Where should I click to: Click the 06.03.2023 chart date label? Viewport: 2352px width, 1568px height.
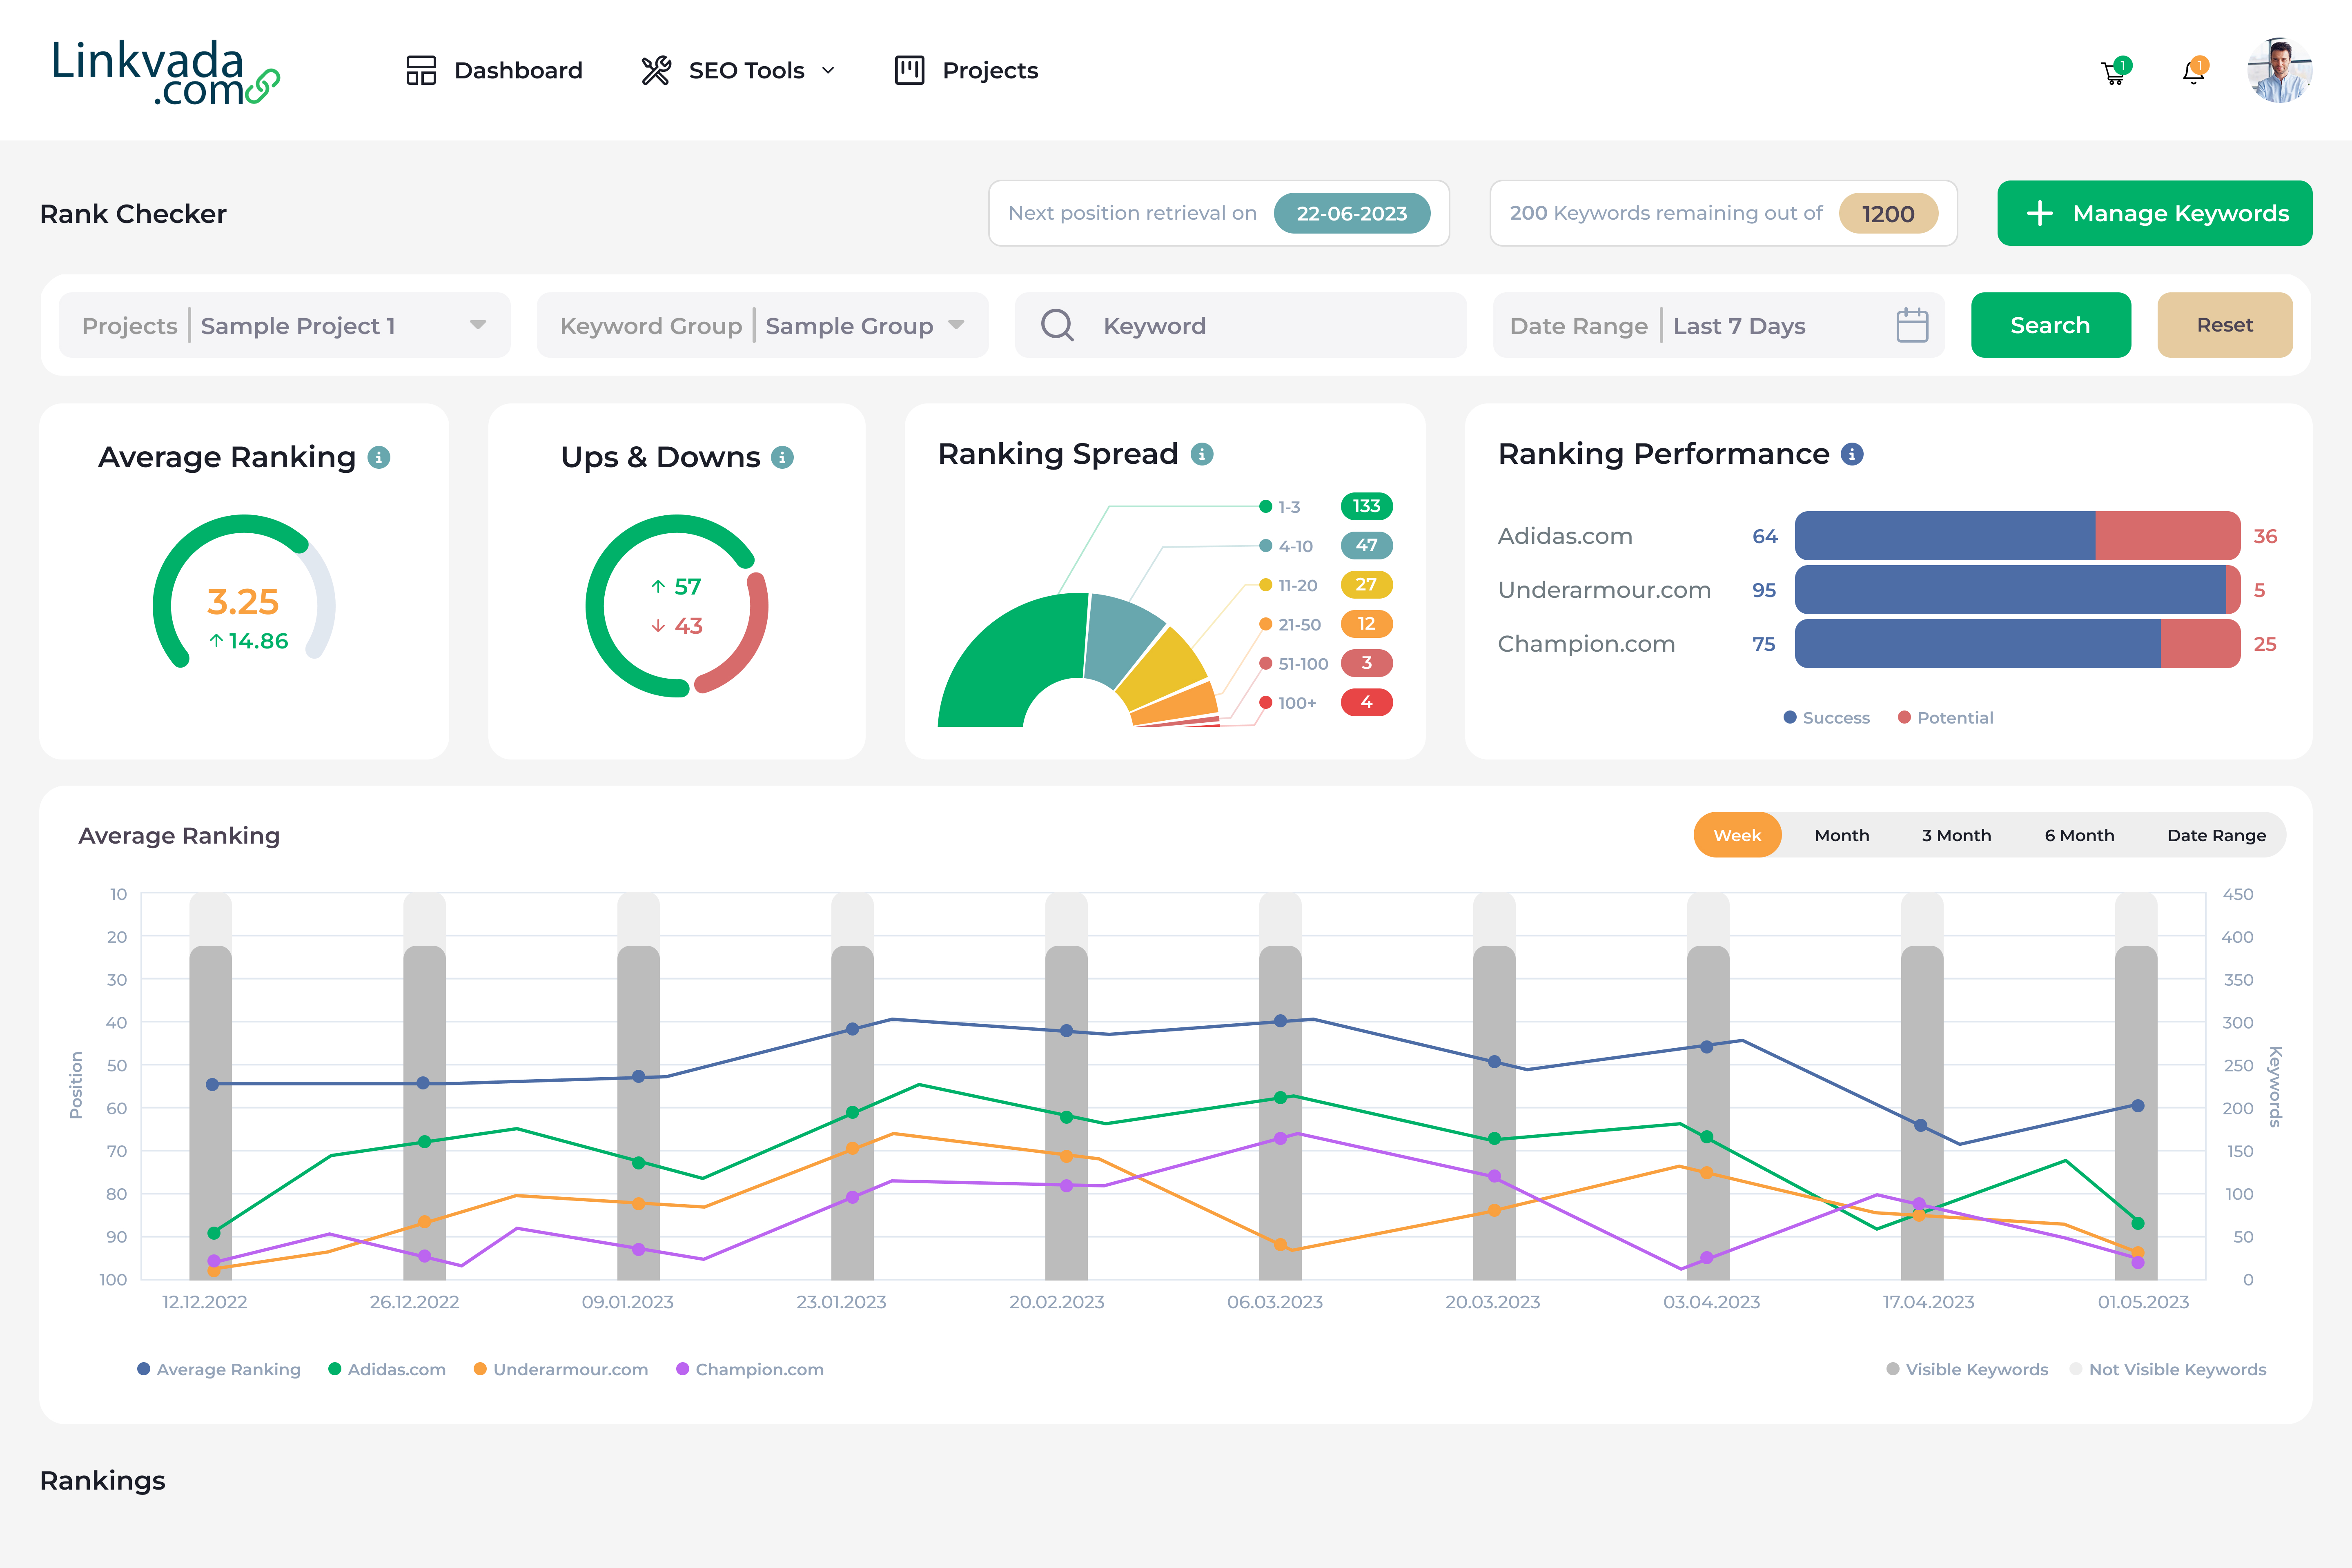(1275, 1302)
